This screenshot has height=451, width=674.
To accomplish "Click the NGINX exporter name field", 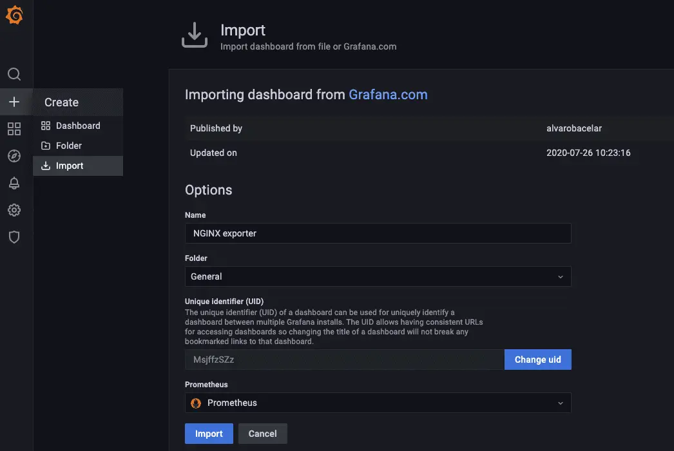I will click(378, 233).
